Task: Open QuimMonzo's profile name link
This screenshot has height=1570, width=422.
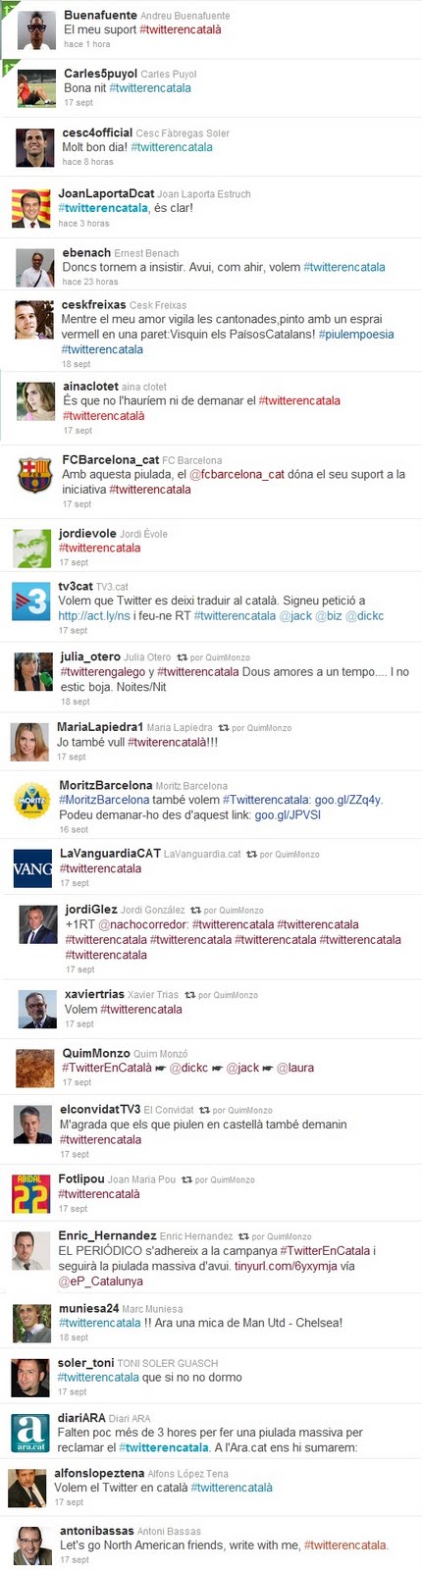Action: [x=96, y=1053]
